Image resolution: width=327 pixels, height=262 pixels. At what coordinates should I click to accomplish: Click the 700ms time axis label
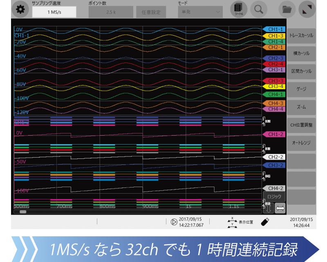coord(65,206)
